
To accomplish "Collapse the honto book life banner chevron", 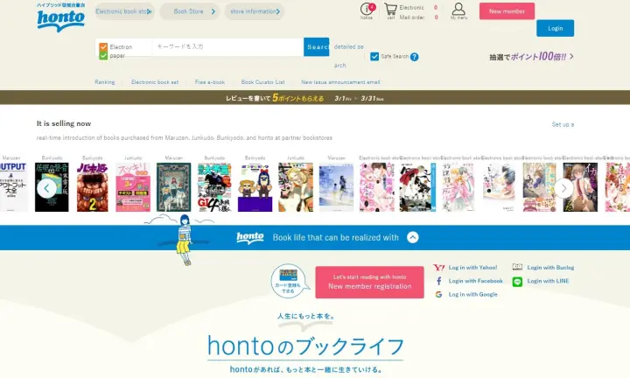I will 413,237.
